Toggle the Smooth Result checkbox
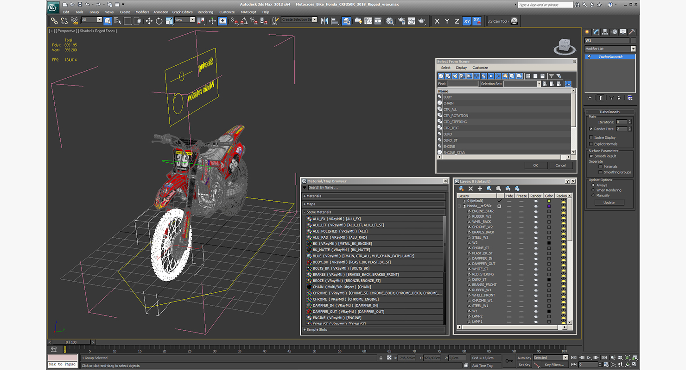 click(591, 156)
